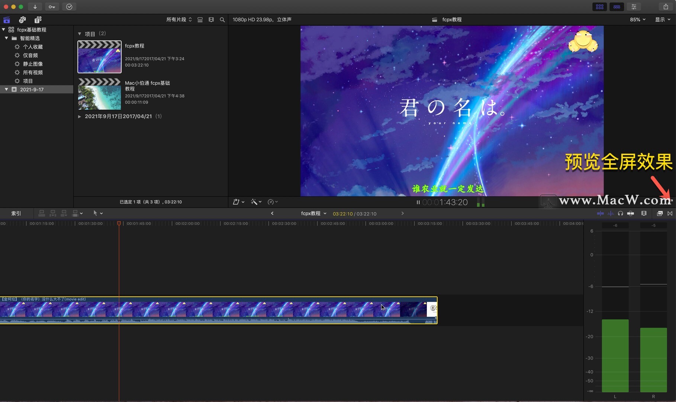Open timeline clip appearance settings
Screen dimensions: 676x402
(644, 213)
